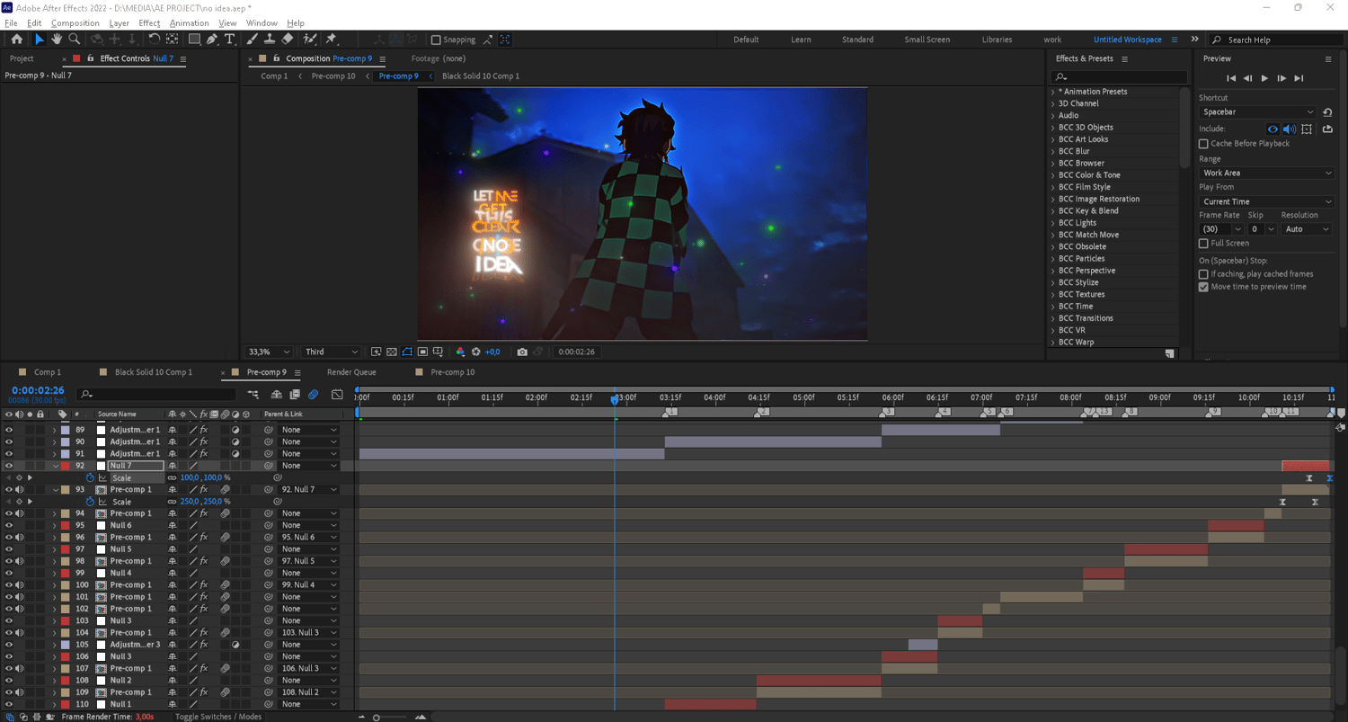The image size is (1348, 722).
Task: Uncheck Move time to preview time
Action: (1203, 287)
